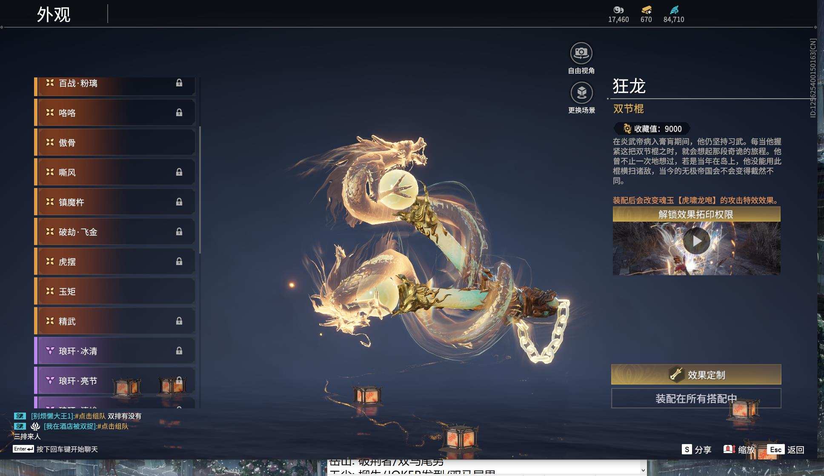Click #点击组队 link from 别烦懒大王1
Screen dimensions: 824x476
[90, 416]
